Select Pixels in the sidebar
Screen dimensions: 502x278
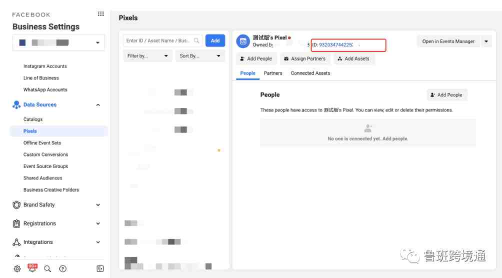tap(59, 131)
